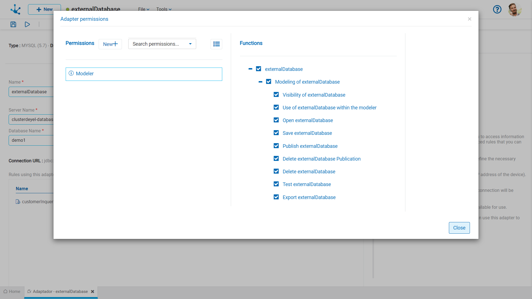
Task: Disable Delete externalDatabase Publication checkbox
Action: (276, 159)
